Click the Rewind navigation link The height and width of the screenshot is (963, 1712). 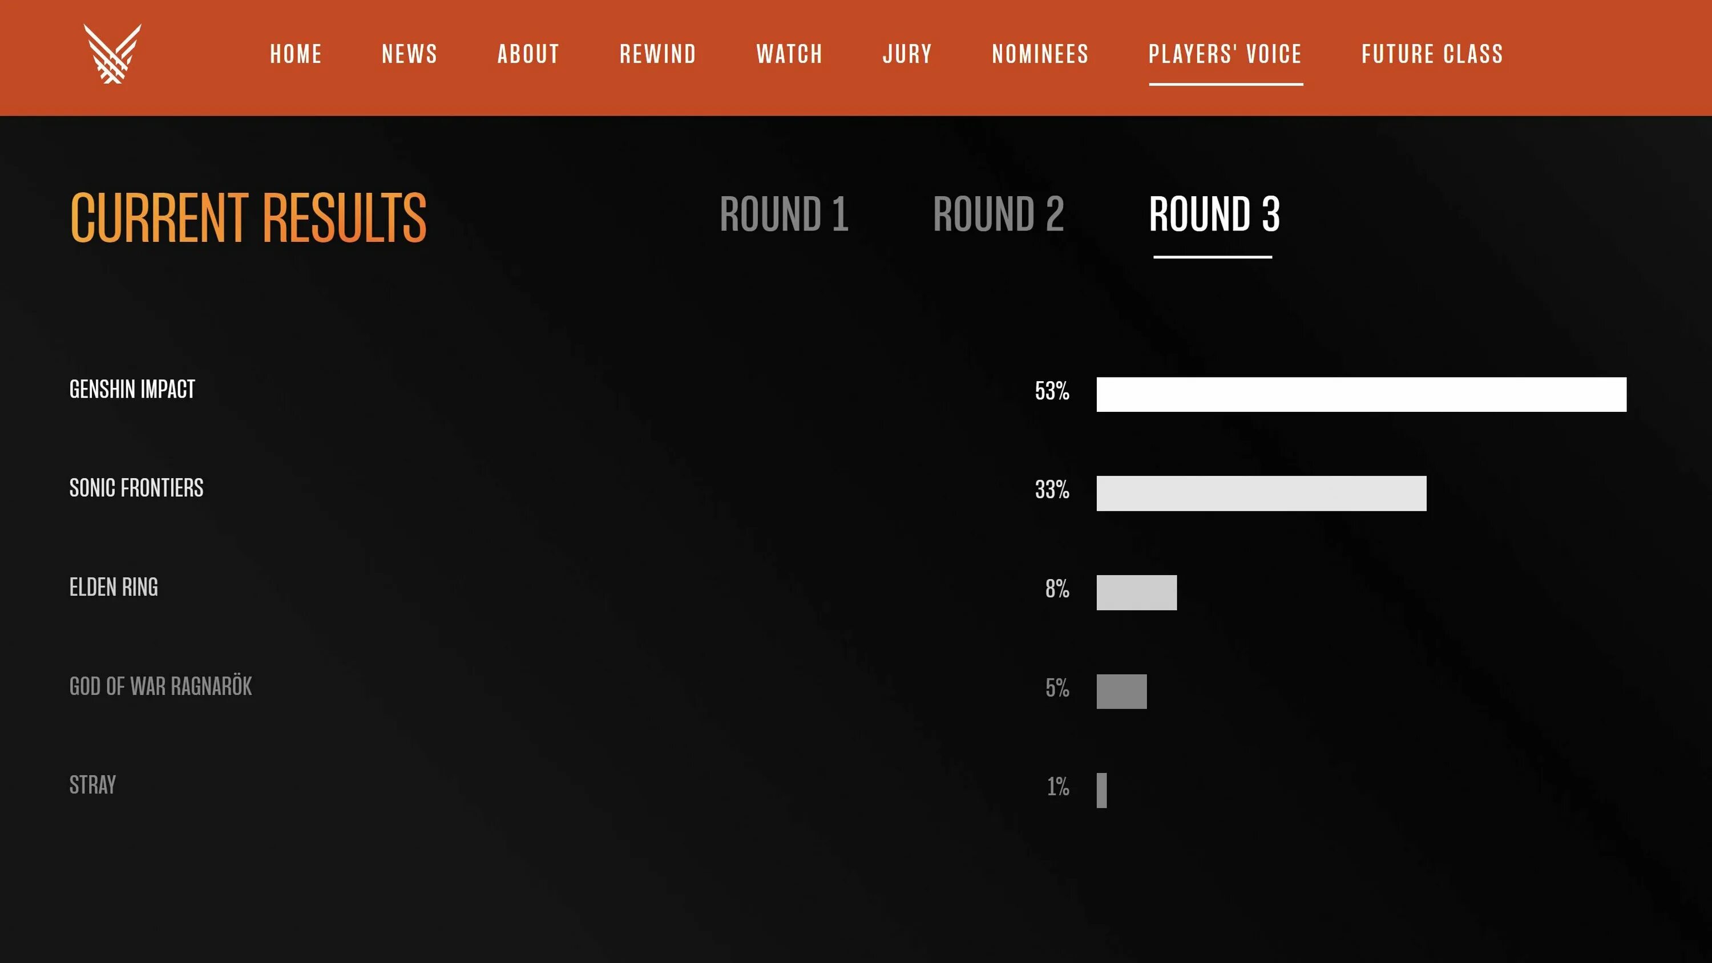click(x=657, y=54)
